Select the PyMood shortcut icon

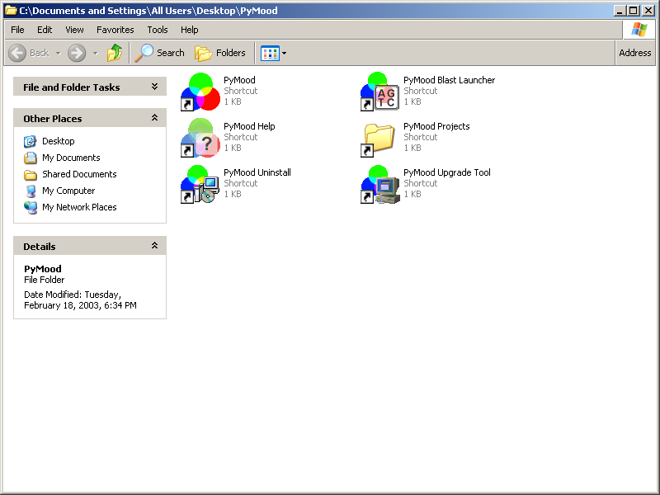pyautogui.click(x=200, y=92)
